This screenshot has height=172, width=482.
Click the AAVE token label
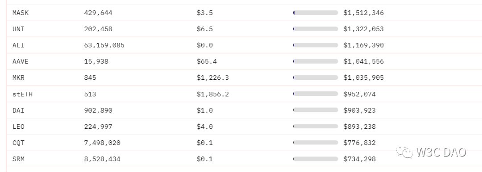click(21, 62)
